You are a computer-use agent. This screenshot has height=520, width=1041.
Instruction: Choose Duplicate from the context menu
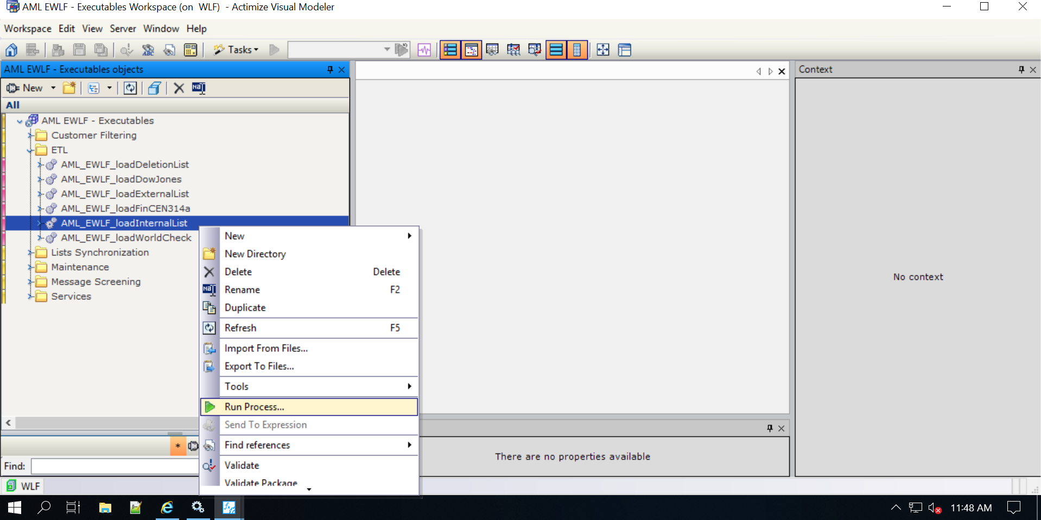[x=309, y=307]
